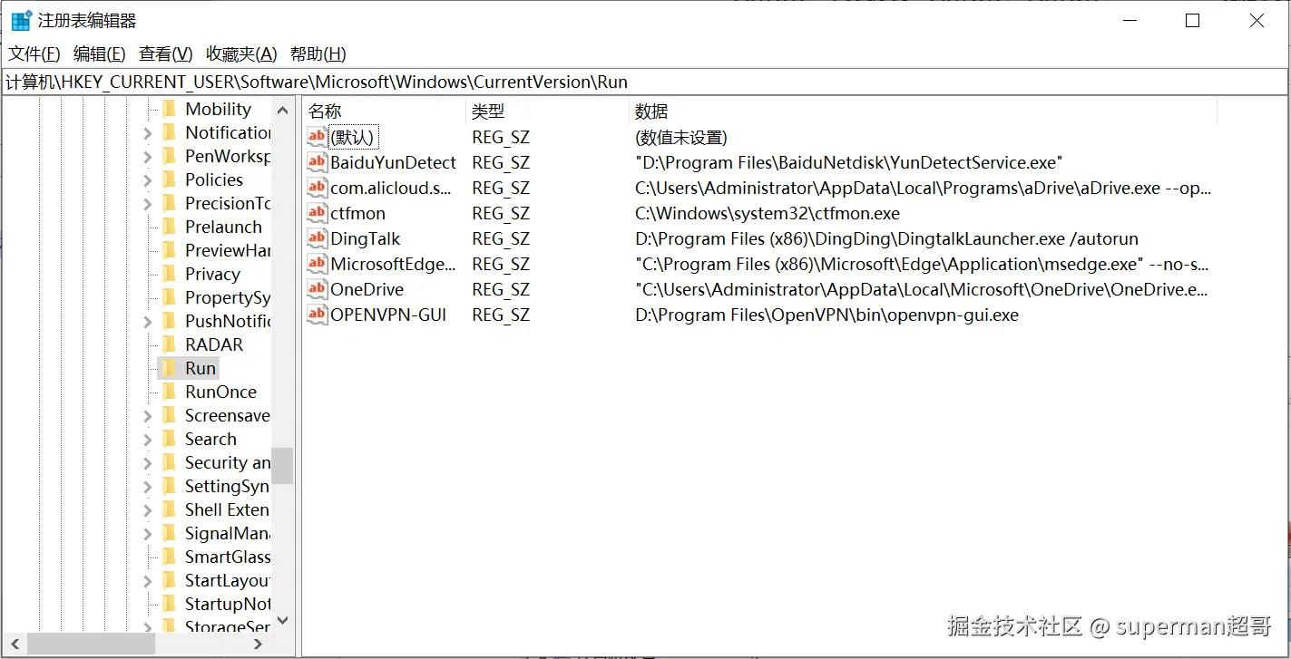Image resolution: width=1291 pixels, height=659 pixels.
Task: Select the StartupNotify tree item
Action: [228, 604]
